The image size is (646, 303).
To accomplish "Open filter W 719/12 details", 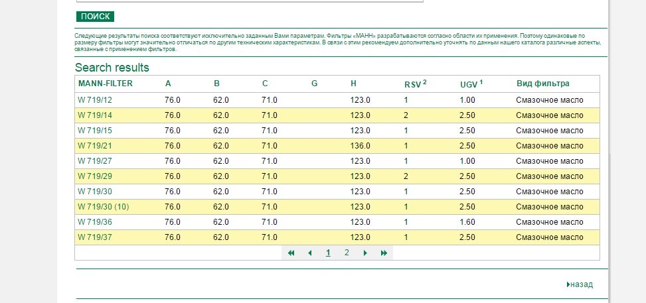I will [95, 100].
